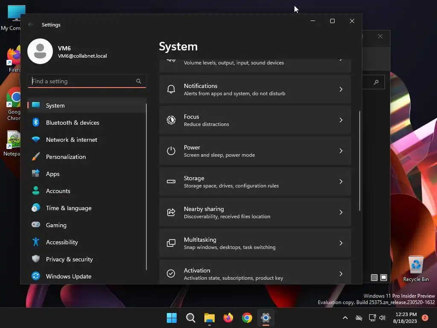This screenshot has width=437, height=328.
Task: Select Bluetooth & devices label
Action: [73, 123]
